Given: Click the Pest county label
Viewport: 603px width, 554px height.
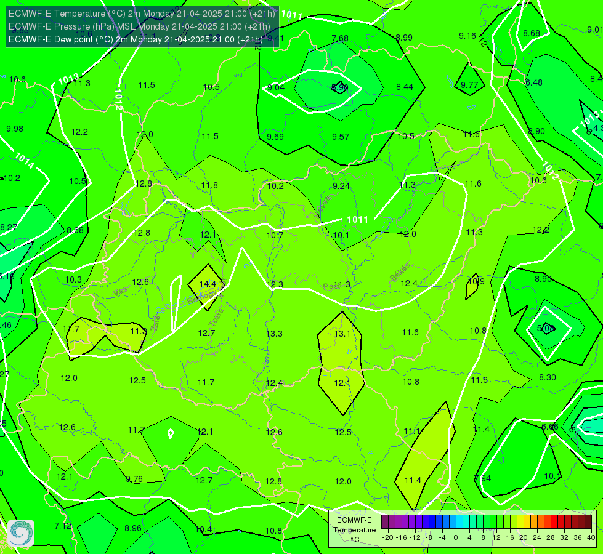Looking at the screenshot, I should pyautogui.click(x=331, y=286).
